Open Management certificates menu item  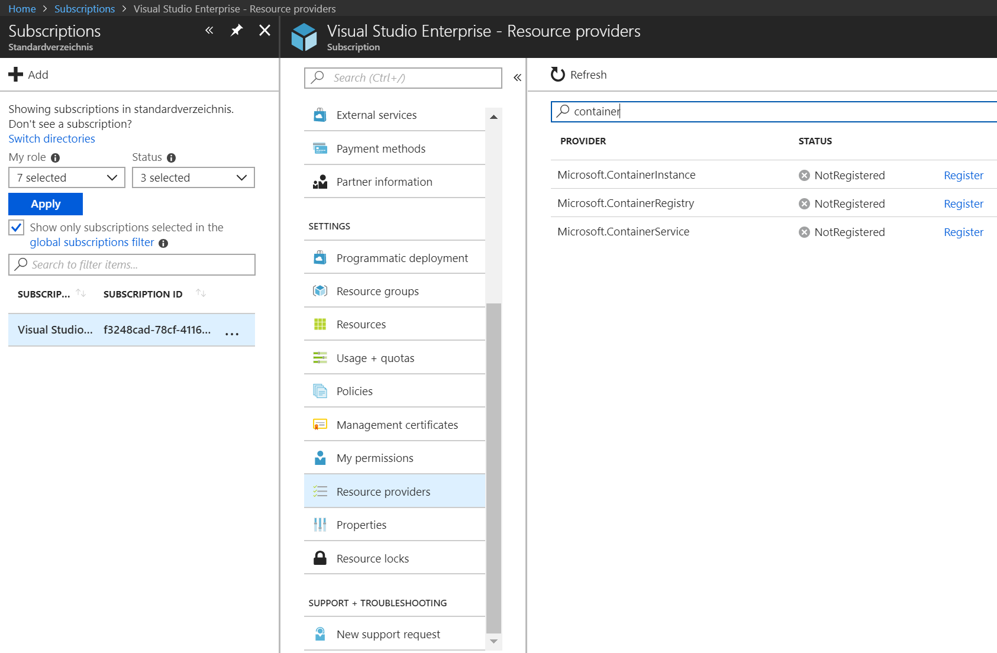point(395,425)
